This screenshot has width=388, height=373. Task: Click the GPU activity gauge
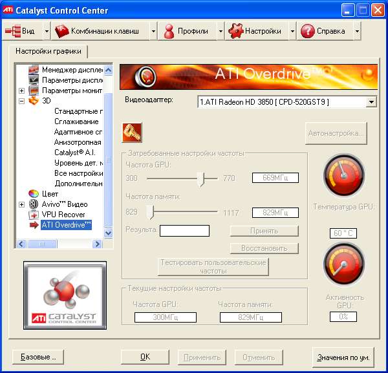(x=343, y=264)
